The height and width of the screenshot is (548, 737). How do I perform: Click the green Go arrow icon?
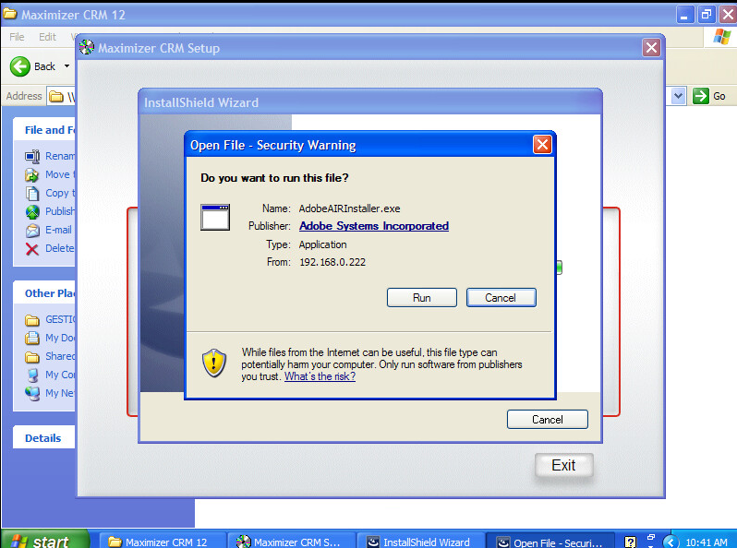[701, 96]
